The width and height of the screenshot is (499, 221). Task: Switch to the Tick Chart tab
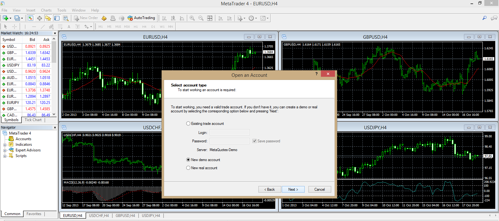33,120
